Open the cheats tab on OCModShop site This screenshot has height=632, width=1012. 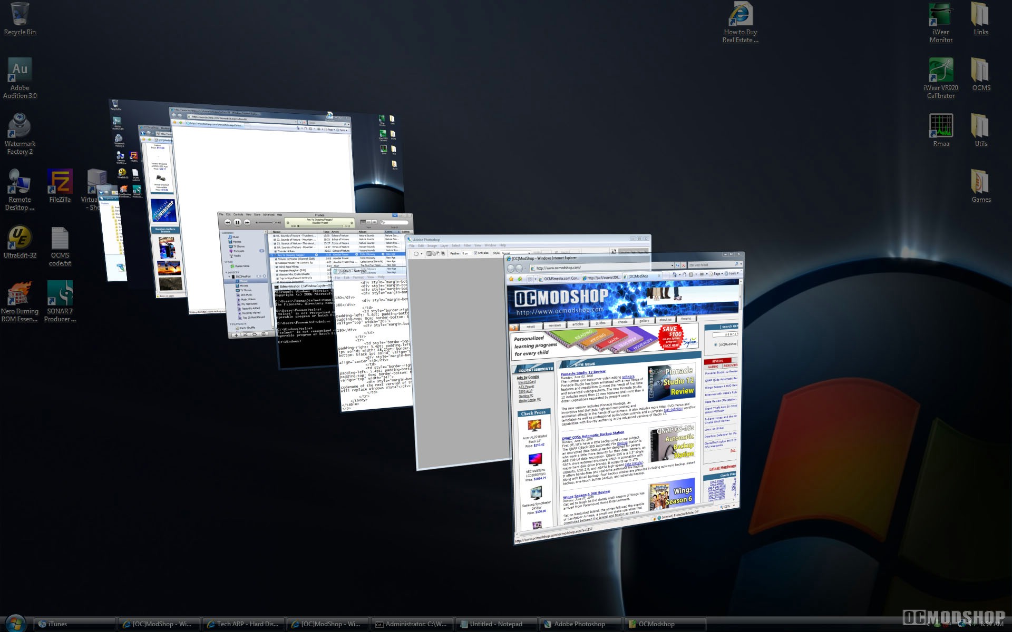point(622,322)
